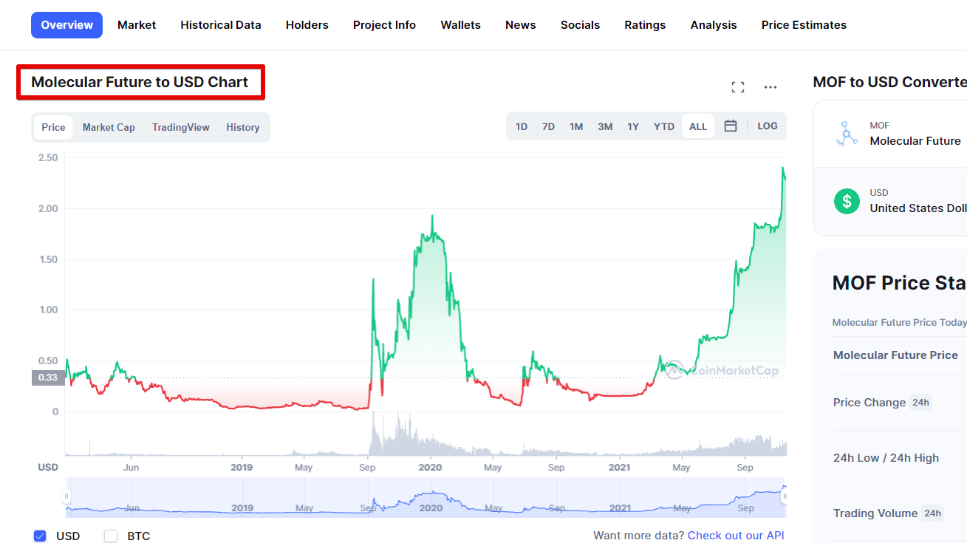Click the 2.50 y-axis value
Image resolution: width=967 pixels, height=543 pixels.
pyautogui.click(x=49, y=157)
